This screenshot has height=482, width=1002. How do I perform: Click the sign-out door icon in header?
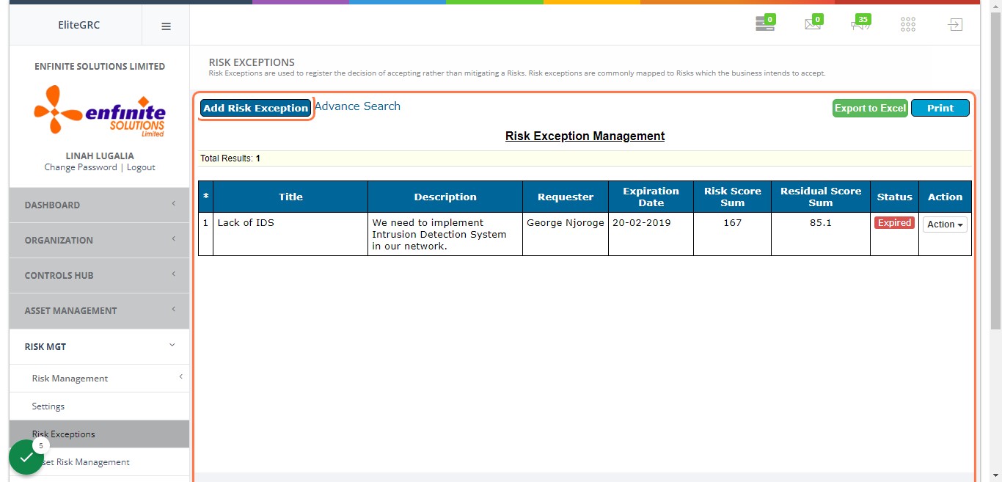pos(954,25)
